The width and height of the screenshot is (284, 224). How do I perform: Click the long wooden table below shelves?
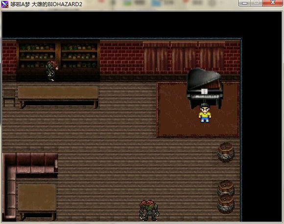(58, 97)
